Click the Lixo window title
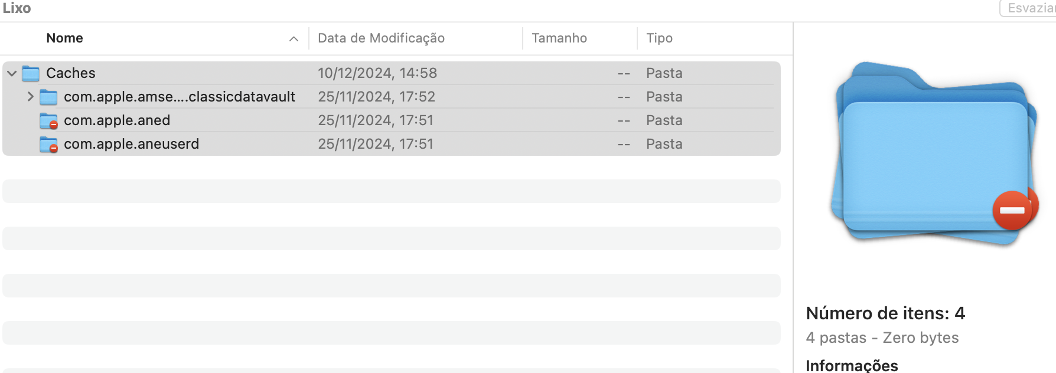1056x373 pixels. click(x=17, y=8)
